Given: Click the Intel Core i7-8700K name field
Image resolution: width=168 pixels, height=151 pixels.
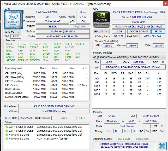Looking at the screenshot, I should pos(46,12).
